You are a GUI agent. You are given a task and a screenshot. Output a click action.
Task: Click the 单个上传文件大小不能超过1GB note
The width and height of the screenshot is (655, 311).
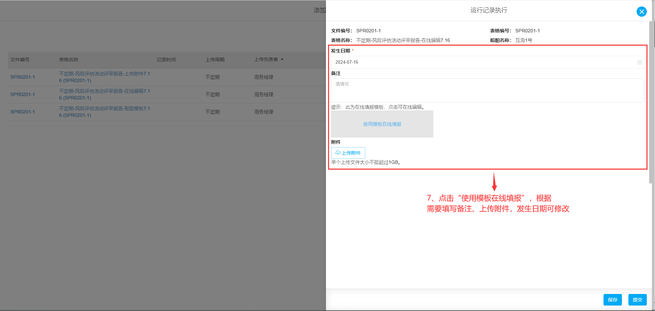tap(367, 162)
